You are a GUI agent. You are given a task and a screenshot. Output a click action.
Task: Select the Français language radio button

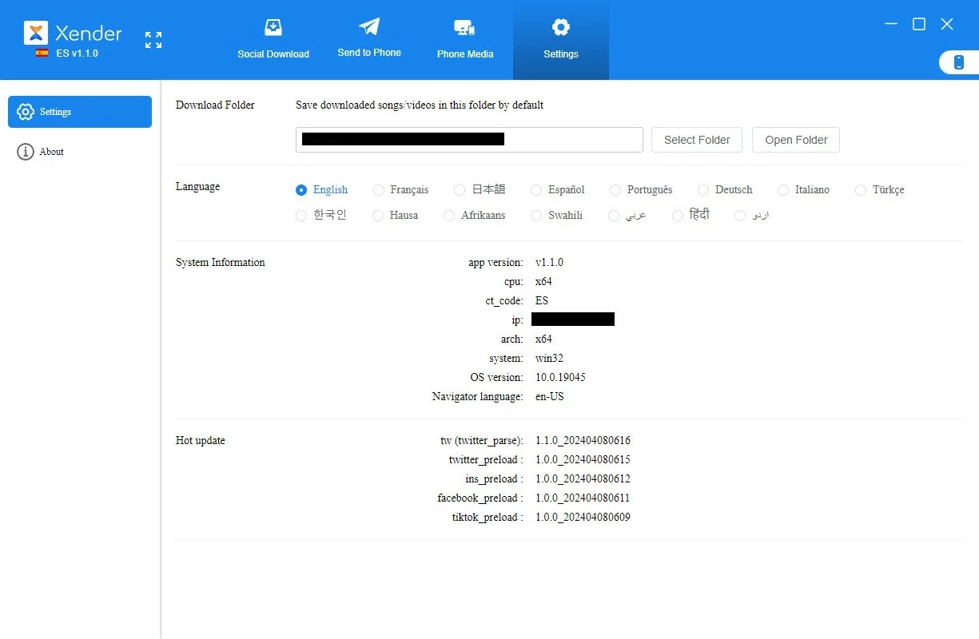point(379,190)
